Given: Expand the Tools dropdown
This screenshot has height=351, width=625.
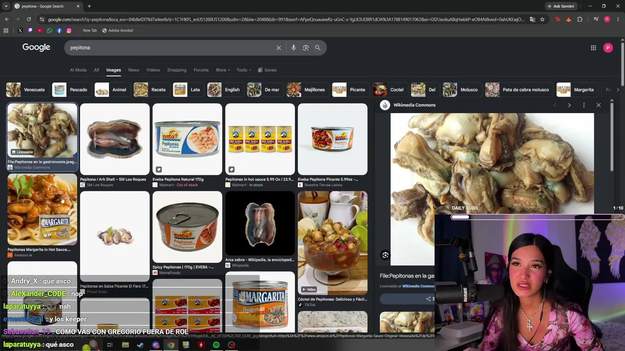Looking at the screenshot, I should (x=244, y=70).
